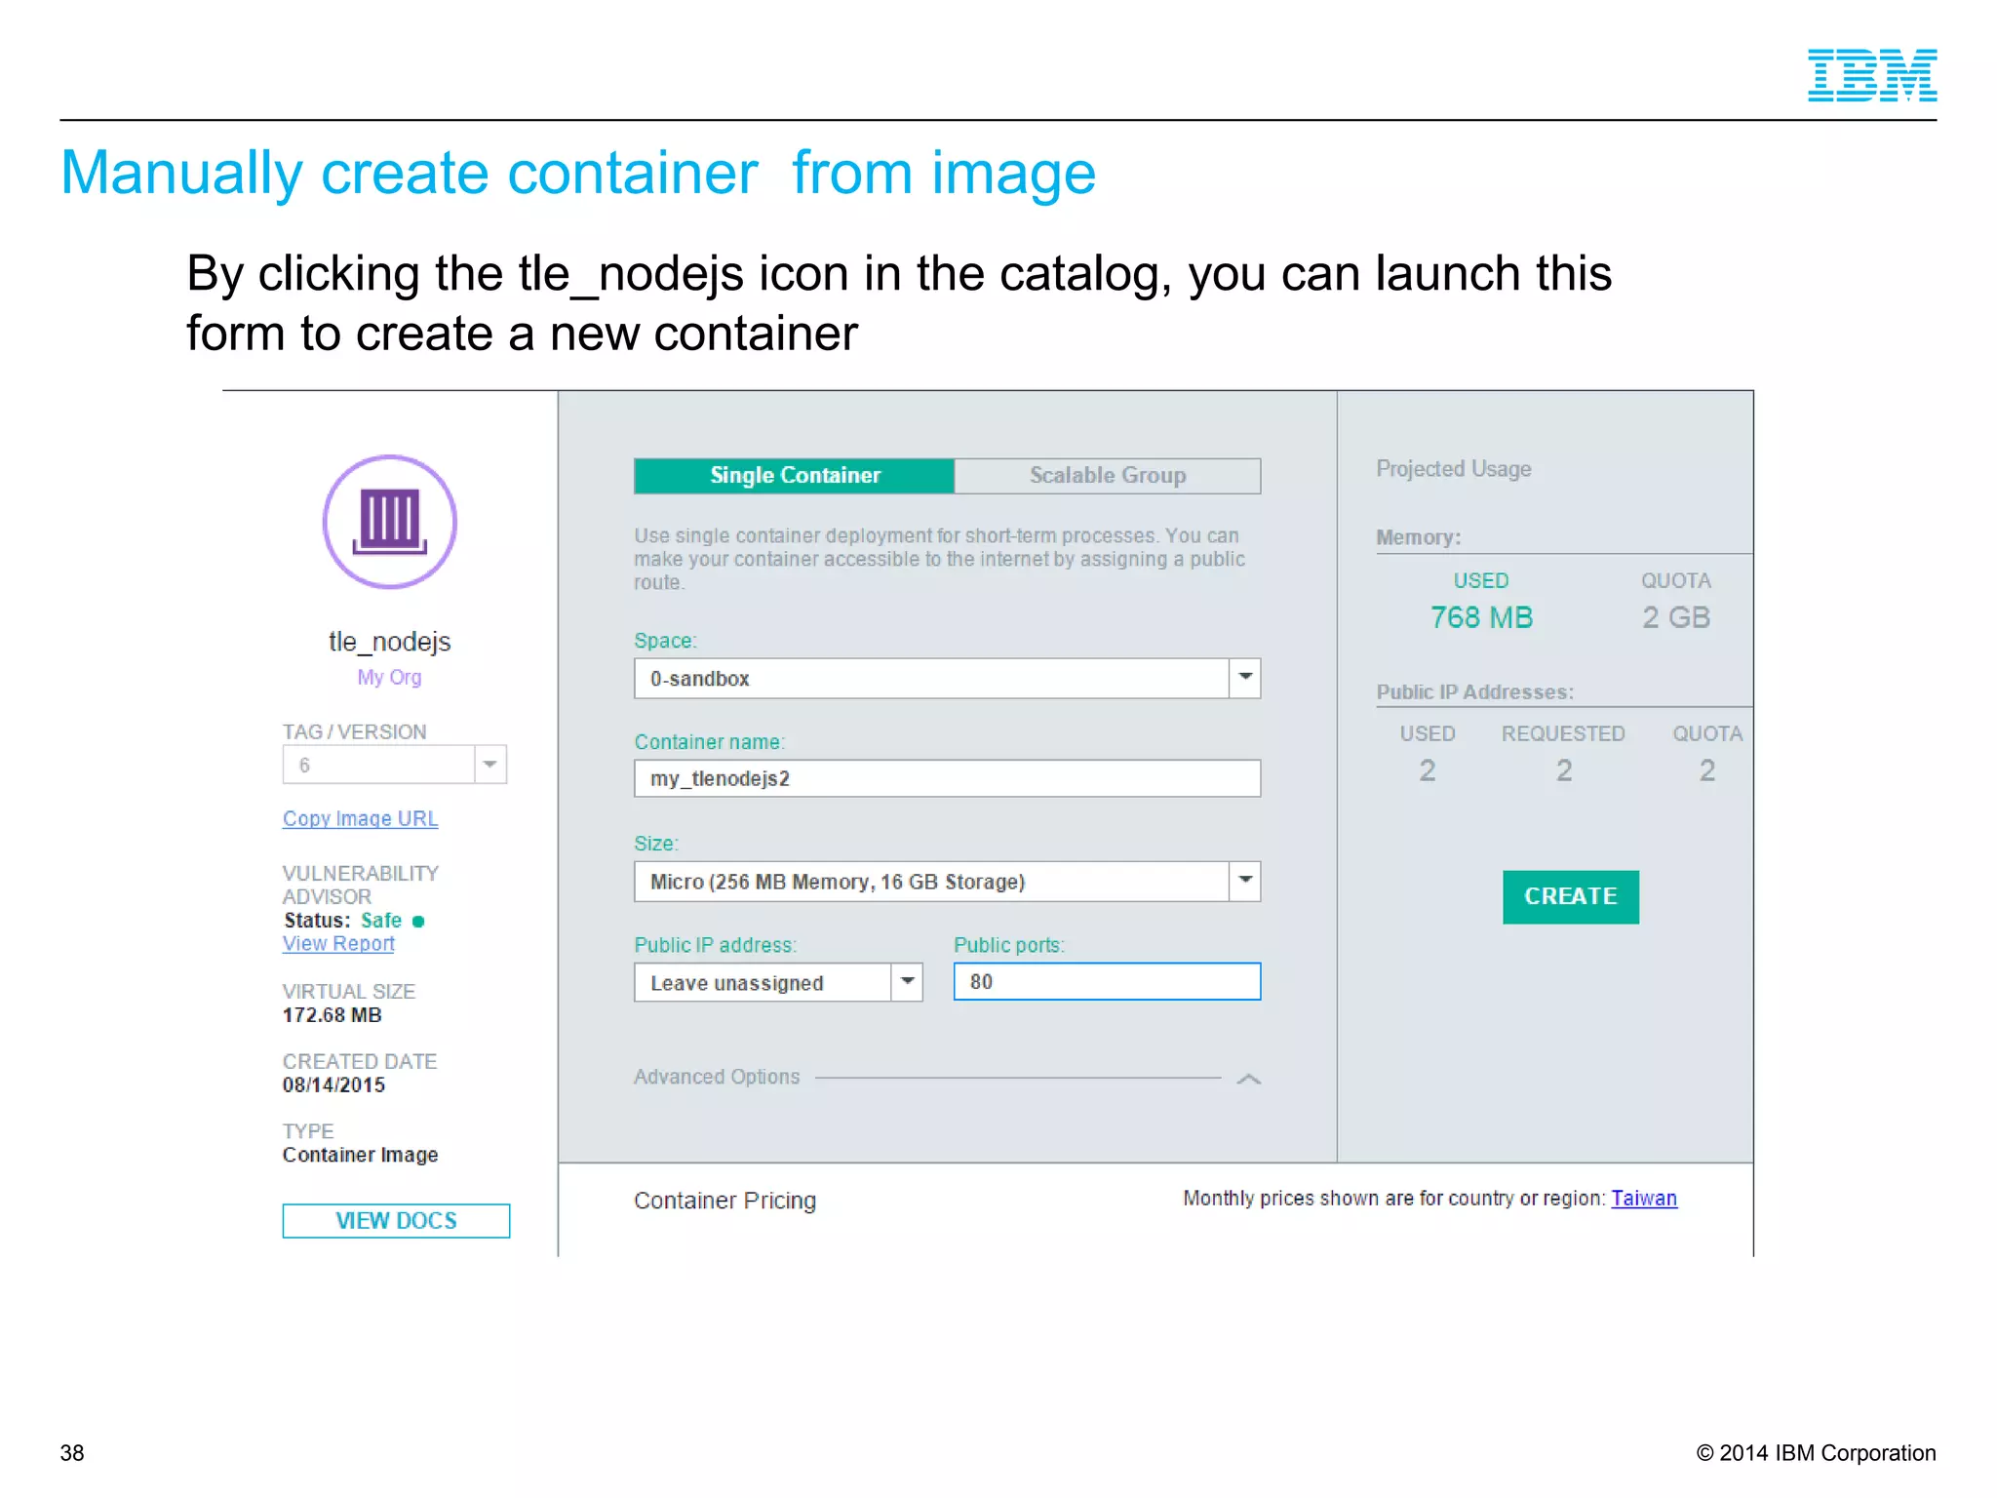Open the Size dropdown showing Micro
Image resolution: width=1997 pixels, height=1498 pixels.
947,881
